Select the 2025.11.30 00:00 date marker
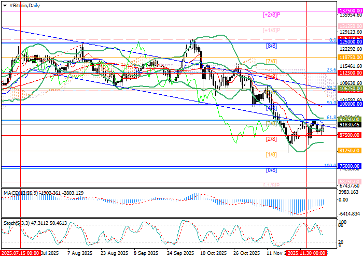This screenshot has height=259, width=363. pyautogui.click(x=308, y=253)
